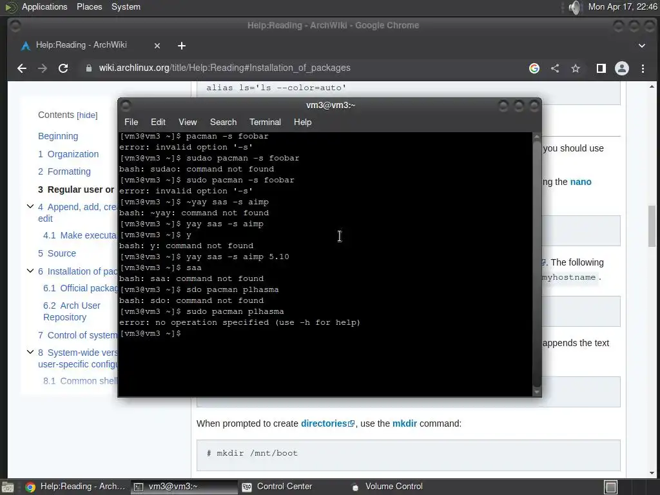The height and width of the screenshot is (495, 660).
Task: Click the workspace switcher in bottom right
Action: coord(611,487)
